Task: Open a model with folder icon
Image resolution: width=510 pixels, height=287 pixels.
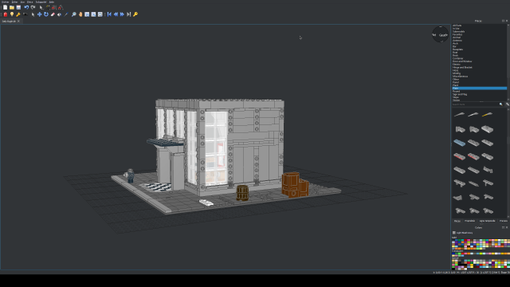Action: 12,7
